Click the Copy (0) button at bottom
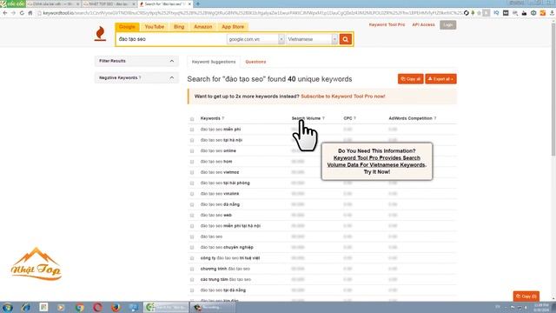556x313 pixels. (526, 296)
